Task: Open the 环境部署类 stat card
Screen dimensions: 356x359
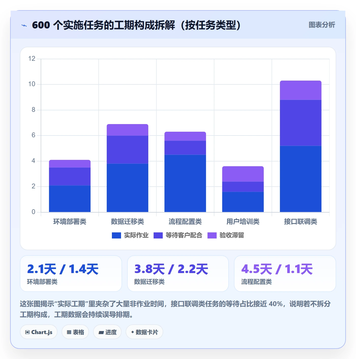Action: point(71,274)
